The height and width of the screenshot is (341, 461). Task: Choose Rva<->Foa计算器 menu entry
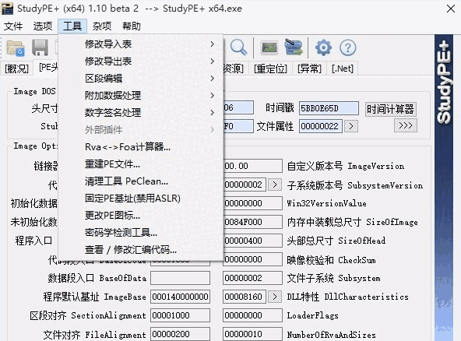(x=141, y=146)
